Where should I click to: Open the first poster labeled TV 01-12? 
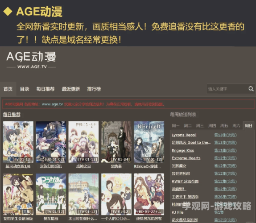[x=18, y=142]
